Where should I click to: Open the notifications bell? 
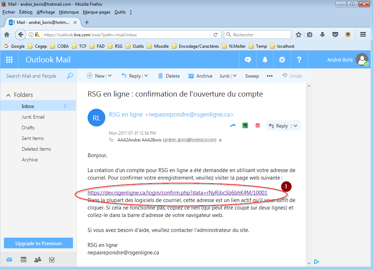pos(265,60)
